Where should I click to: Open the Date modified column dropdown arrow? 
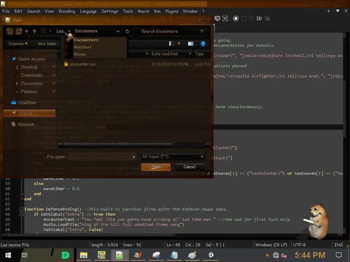point(190,54)
